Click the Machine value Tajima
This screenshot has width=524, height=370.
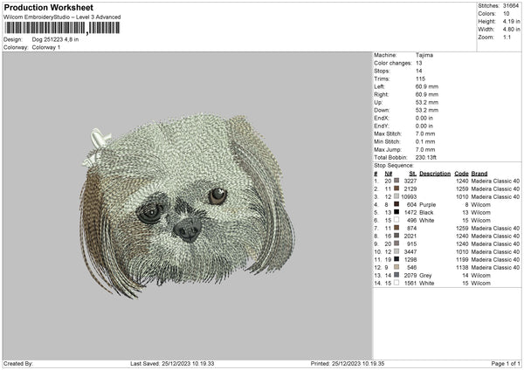(x=425, y=55)
